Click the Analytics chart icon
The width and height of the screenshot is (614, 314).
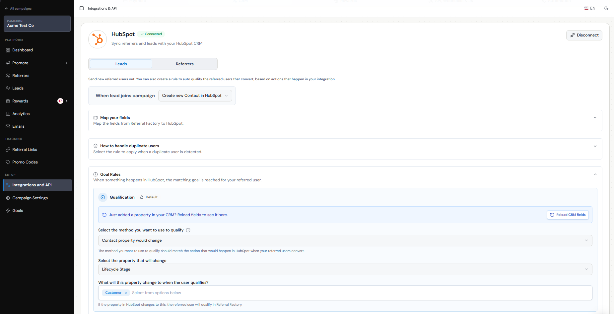[x=8, y=114]
